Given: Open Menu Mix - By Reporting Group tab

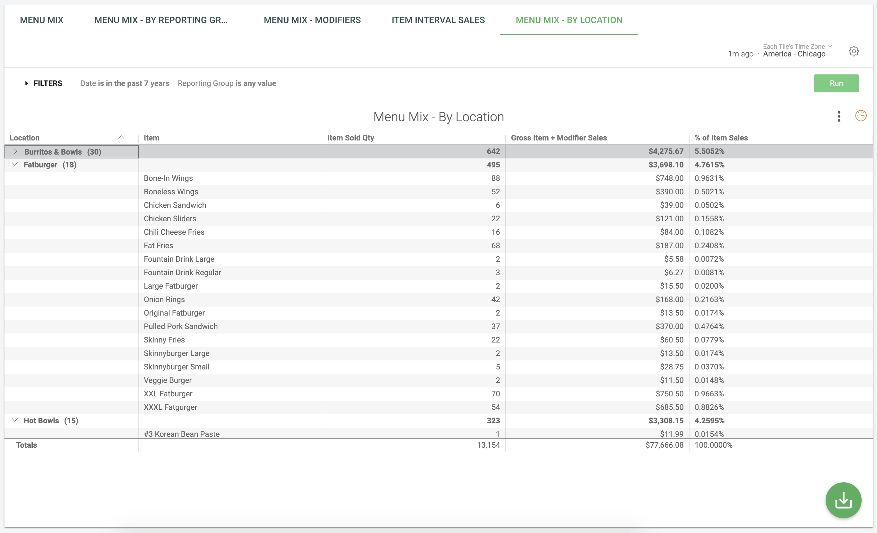Looking at the screenshot, I should 161,20.
